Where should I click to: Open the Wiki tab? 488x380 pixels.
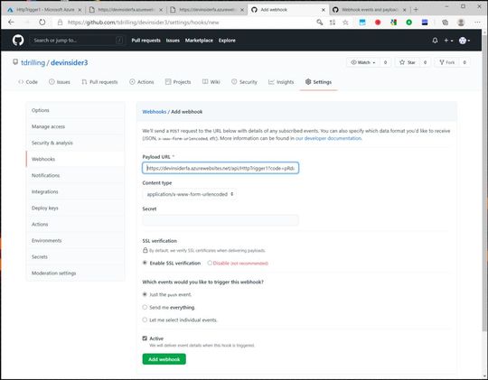tap(211, 82)
